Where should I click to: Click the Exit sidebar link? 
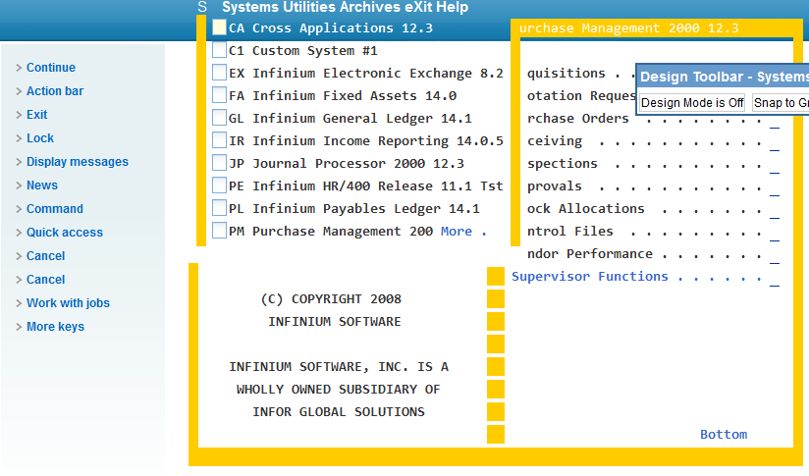[x=36, y=115]
